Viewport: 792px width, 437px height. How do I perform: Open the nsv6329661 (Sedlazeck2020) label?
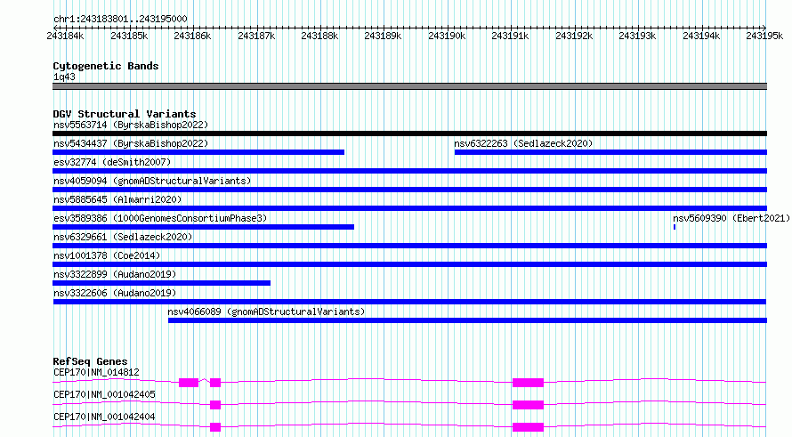click(x=123, y=237)
